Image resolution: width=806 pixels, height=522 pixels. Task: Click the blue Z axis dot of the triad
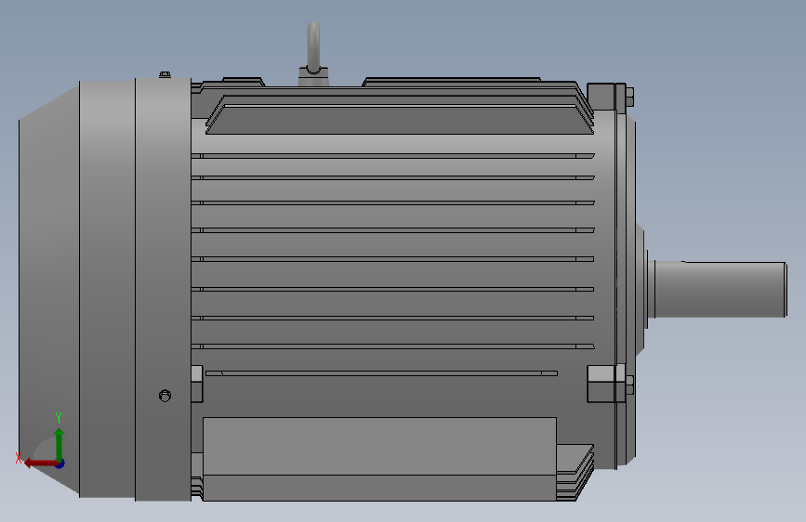pos(60,463)
